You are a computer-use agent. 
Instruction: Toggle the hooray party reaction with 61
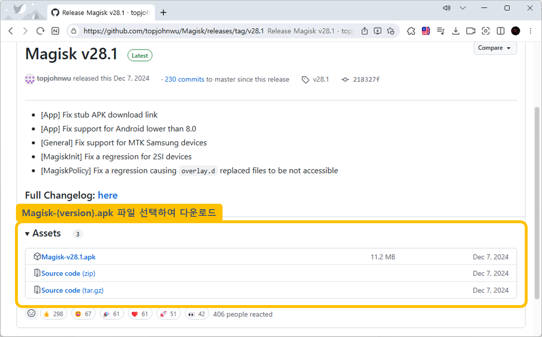[x=112, y=314]
